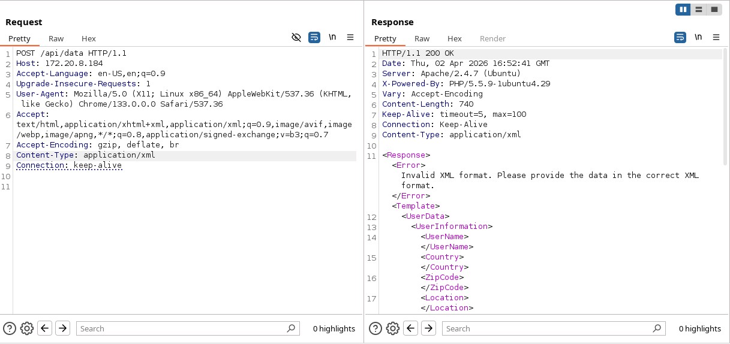
Task: Toggle word wrap icon in Response panel
Action: tap(680, 38)
